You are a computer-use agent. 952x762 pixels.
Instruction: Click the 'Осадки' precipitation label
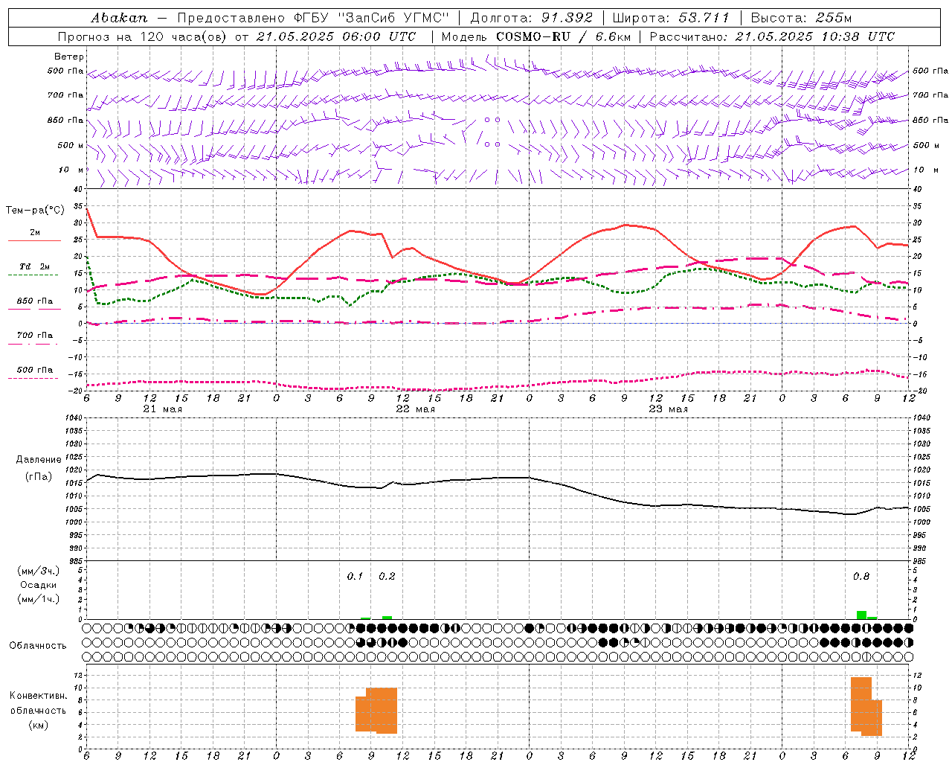pyautogui.click(x=38, y=585)
